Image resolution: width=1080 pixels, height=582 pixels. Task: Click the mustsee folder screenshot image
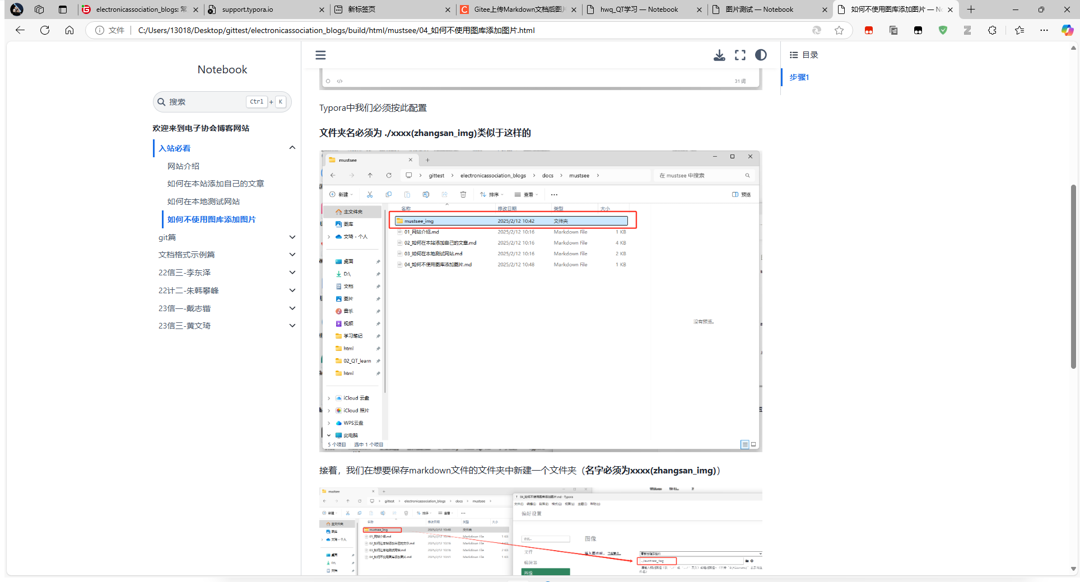[x=541, y=301]
